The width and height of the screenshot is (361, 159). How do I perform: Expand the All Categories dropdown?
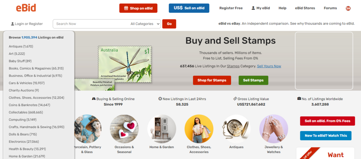(x=145, y=24)
